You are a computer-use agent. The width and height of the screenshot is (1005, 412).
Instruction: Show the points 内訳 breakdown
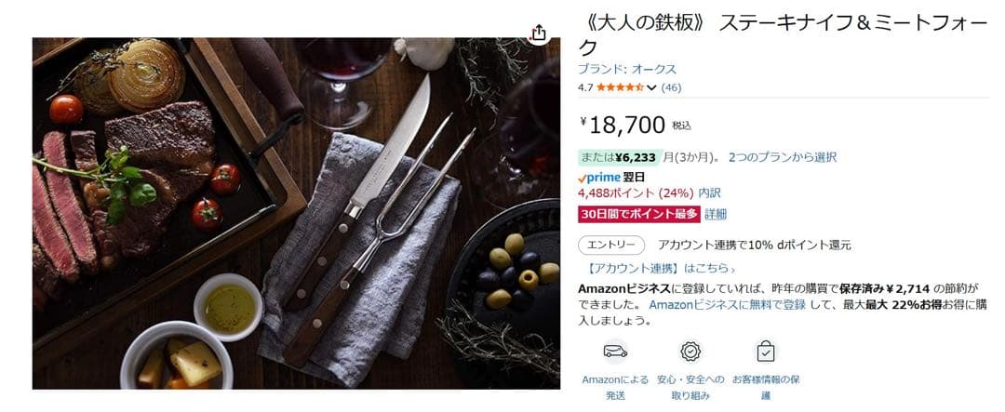(x=709, y=193)
